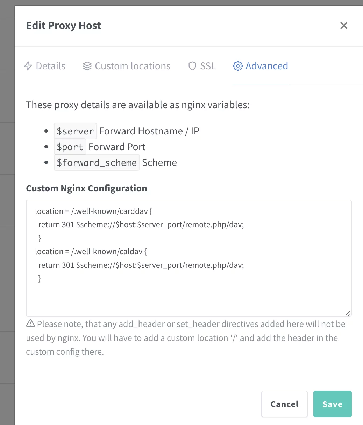Click the textarea resize handle corner

(x=348, y=313)
